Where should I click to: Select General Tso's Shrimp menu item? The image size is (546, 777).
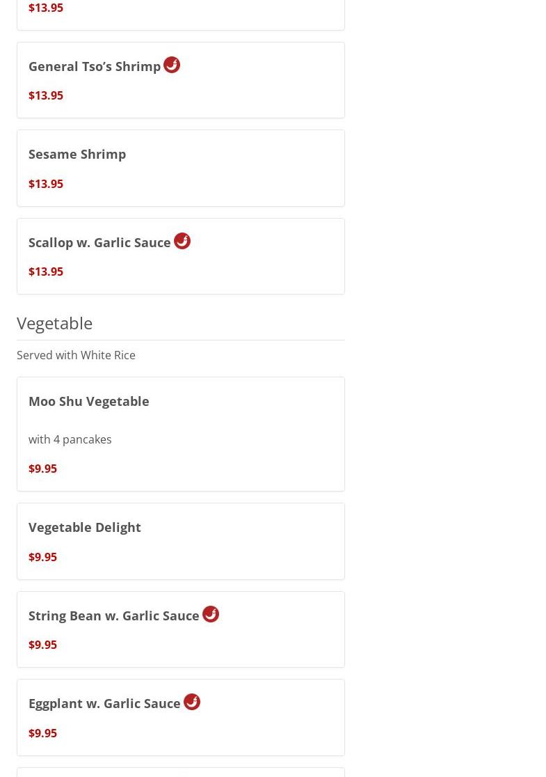tap(95, 66)
